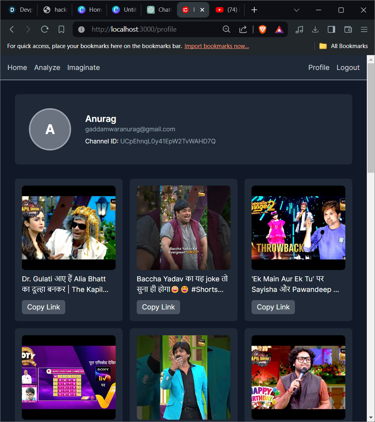The image size is (375, 422).
Task: Switch to the Untit tab
Action: [124, 10]
